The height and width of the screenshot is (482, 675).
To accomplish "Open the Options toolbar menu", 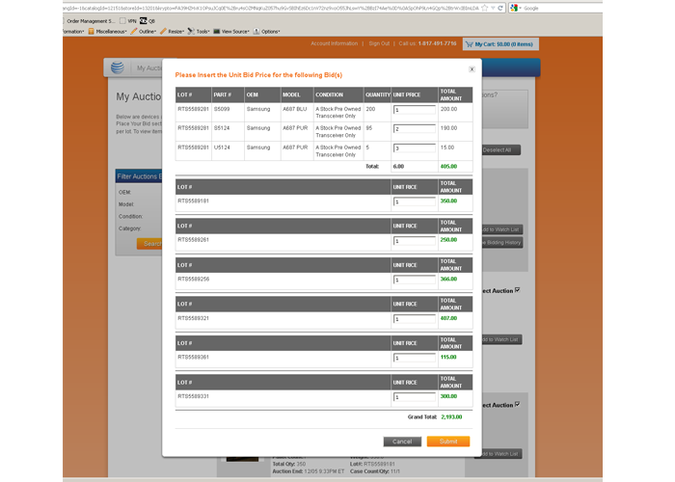I will (267, 32).
